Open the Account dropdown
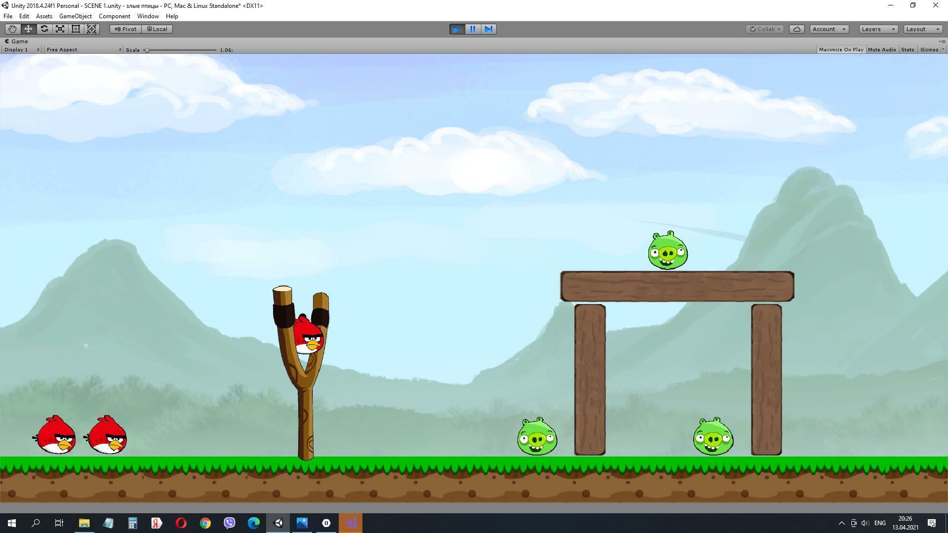948x533 pixels. [x=829, y=29]
